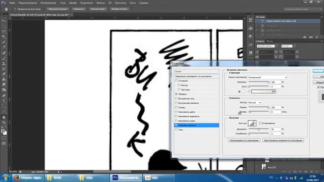Select the Healing Brush tool
This screenshot has width=324, height=182.
pos(4,53)
